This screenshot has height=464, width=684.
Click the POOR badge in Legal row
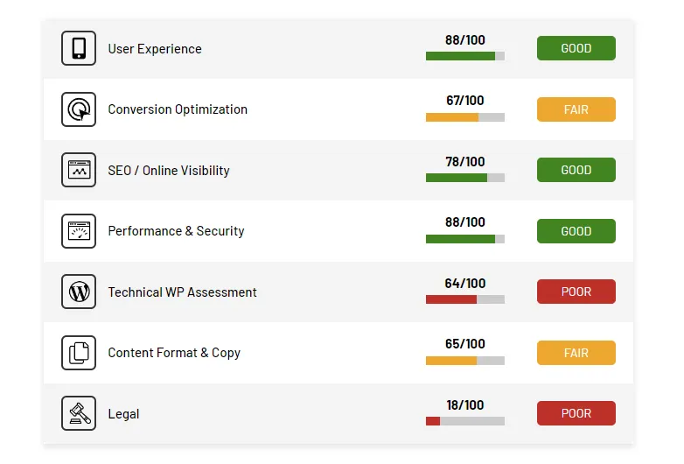tap(576, 413)
